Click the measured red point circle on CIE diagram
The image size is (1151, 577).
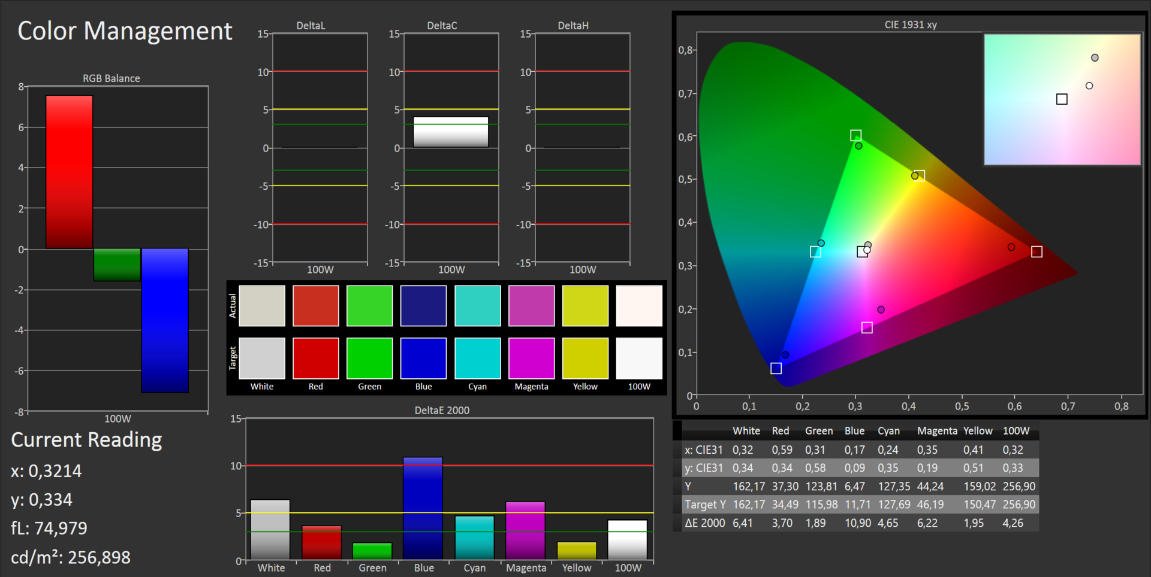pyautogui.click(x=1011, y=247)
